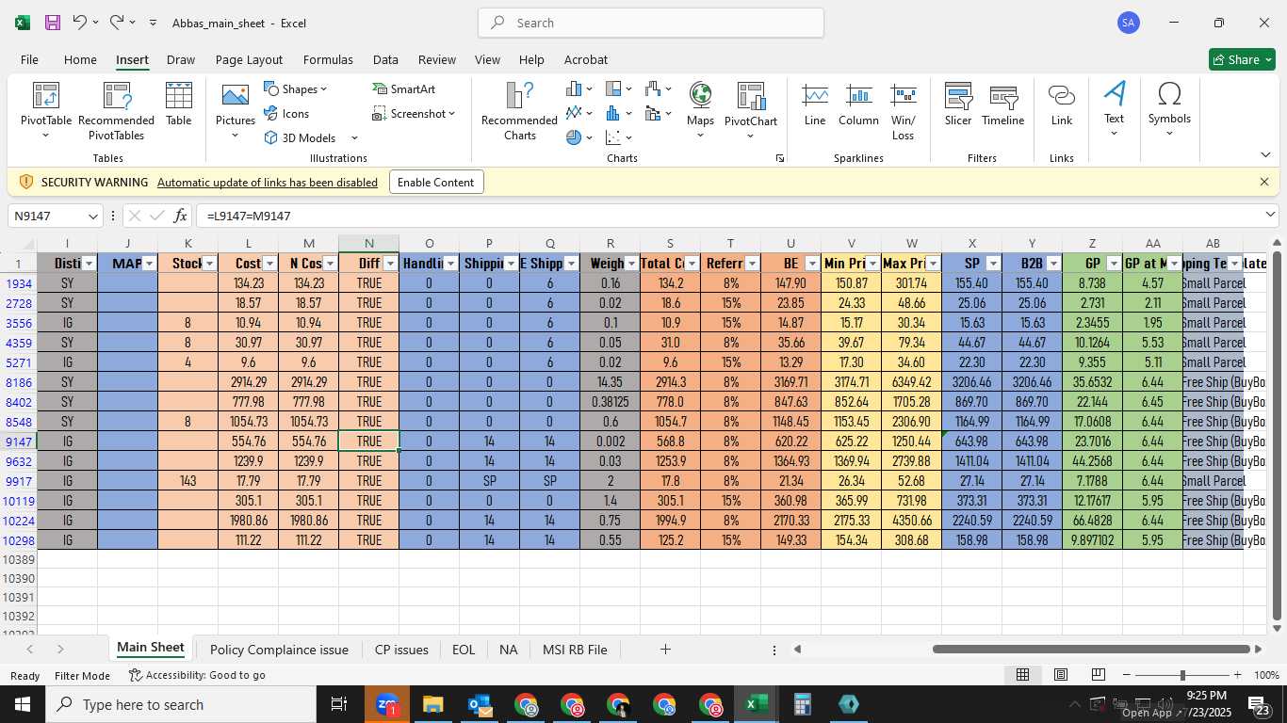Viewport: 1287px width, 723px height.
Task: Add a new sheet
Action: pos(665,650)
